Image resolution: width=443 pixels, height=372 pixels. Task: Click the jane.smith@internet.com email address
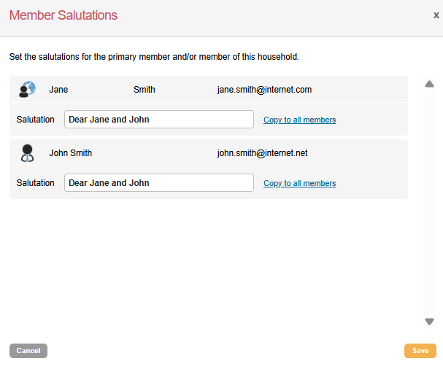pyautogui.click(x=264, y=90)
